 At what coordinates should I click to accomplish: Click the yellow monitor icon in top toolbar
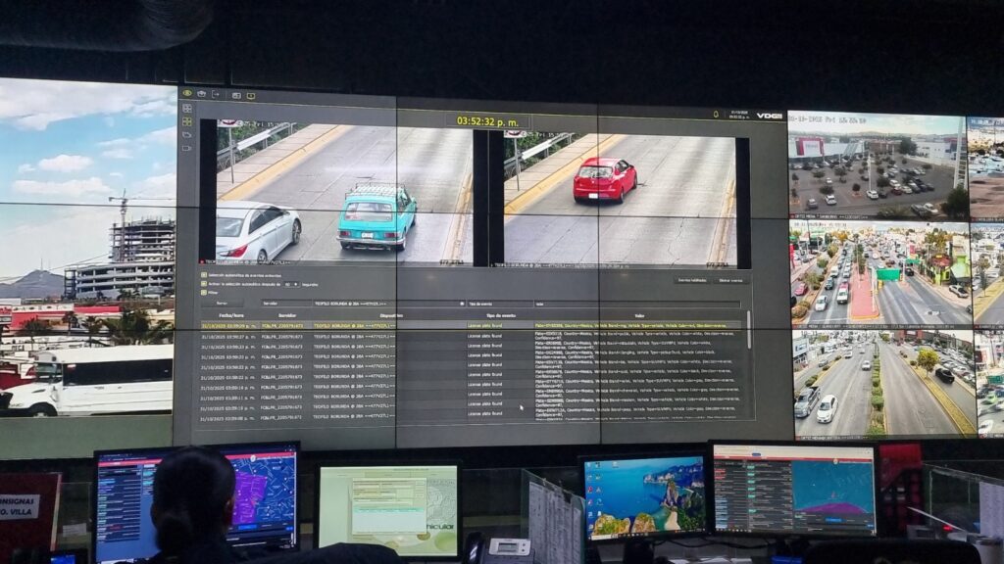coord(251,95)
